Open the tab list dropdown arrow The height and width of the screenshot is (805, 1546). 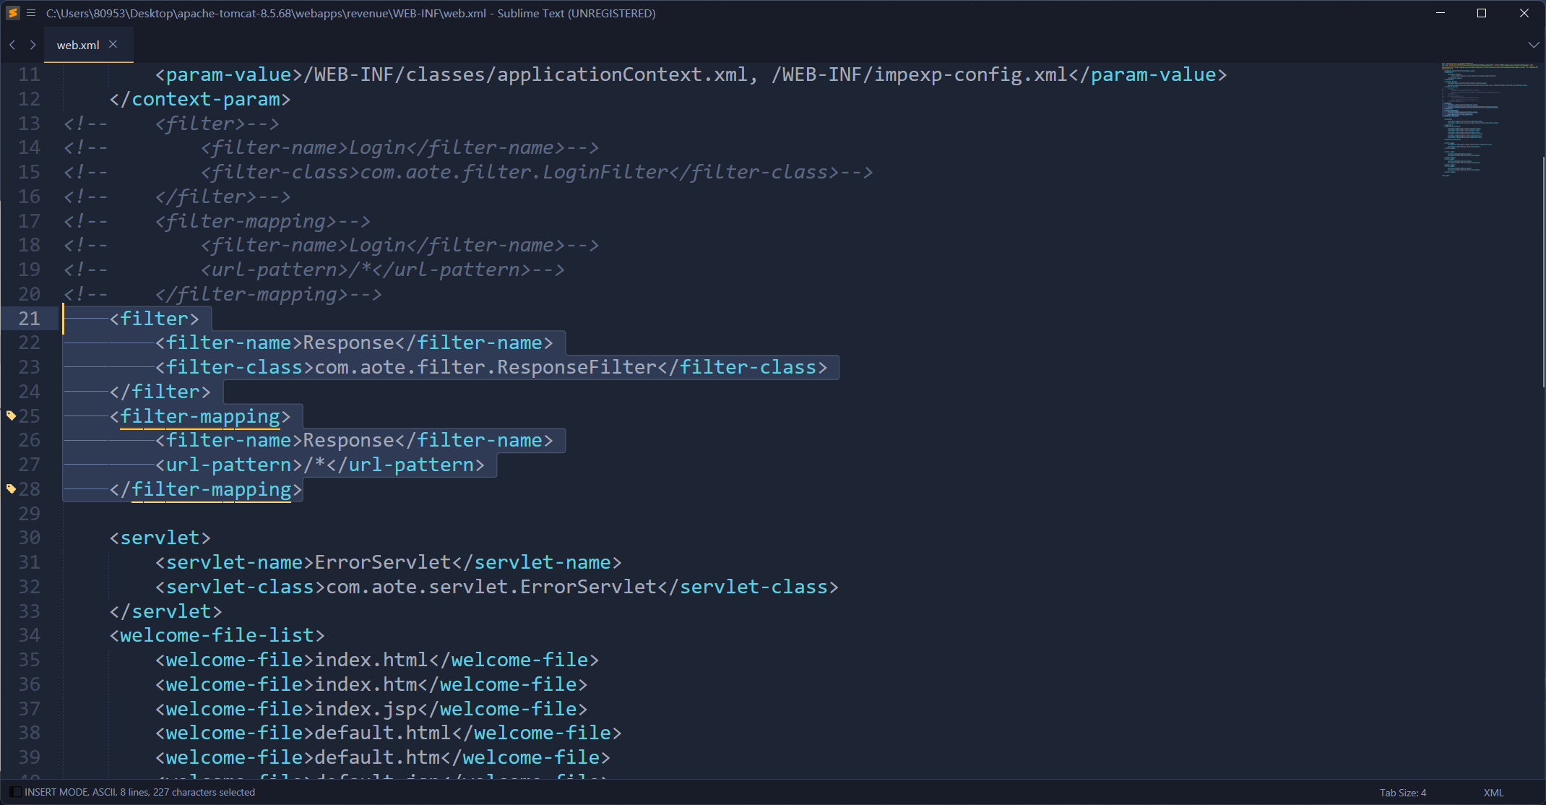click(x=1533, y=45)
